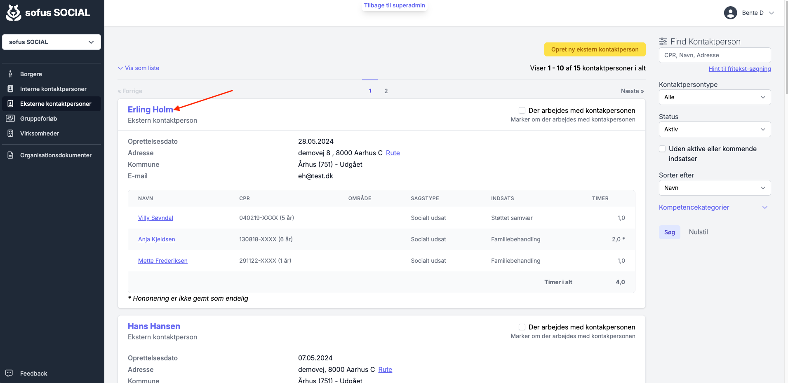
Task: Click the Organisationsdokumenter document icon
Action: coord(10,155)
